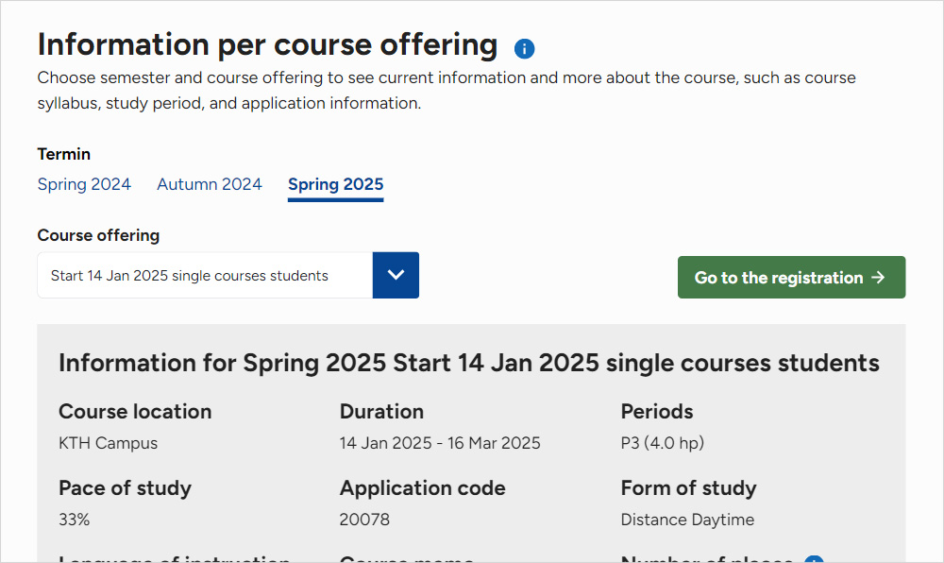Click the Information per course offering heading
The width and height of the screenshot is (944, 563).
tap(267, 44)
